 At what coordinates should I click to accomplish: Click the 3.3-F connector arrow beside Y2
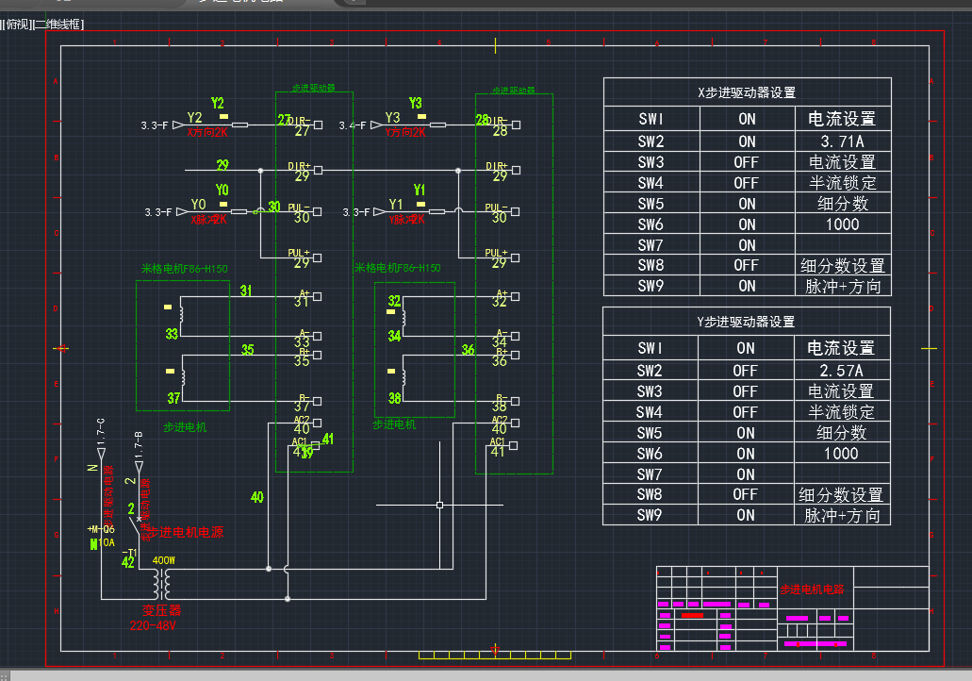tap(178, 125)
